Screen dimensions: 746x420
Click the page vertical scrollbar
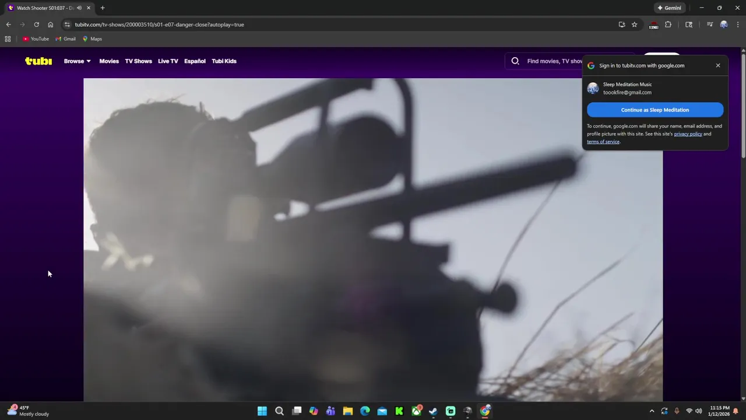pos(743,105)
